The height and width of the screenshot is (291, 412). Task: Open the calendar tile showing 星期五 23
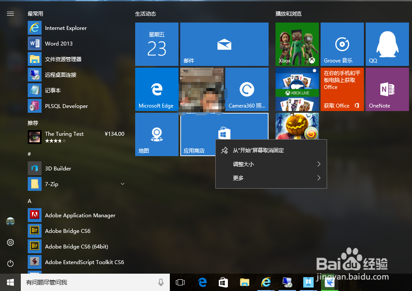click(x=157, y=44)
